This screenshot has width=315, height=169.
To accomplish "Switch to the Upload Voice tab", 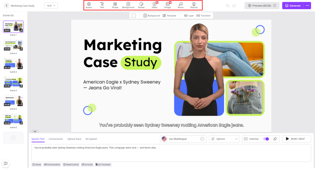I will (x=74, y=139).
